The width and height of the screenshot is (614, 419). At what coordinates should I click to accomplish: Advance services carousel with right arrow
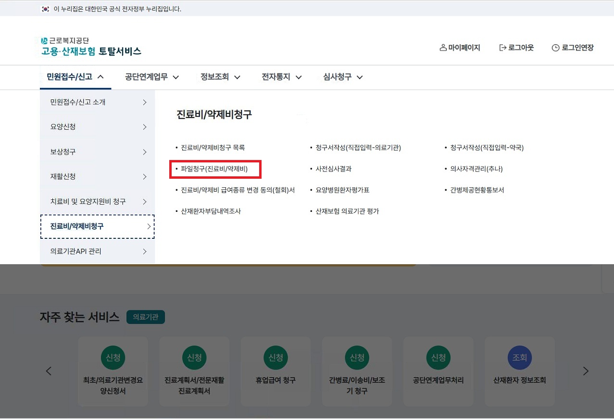[585, 371]
